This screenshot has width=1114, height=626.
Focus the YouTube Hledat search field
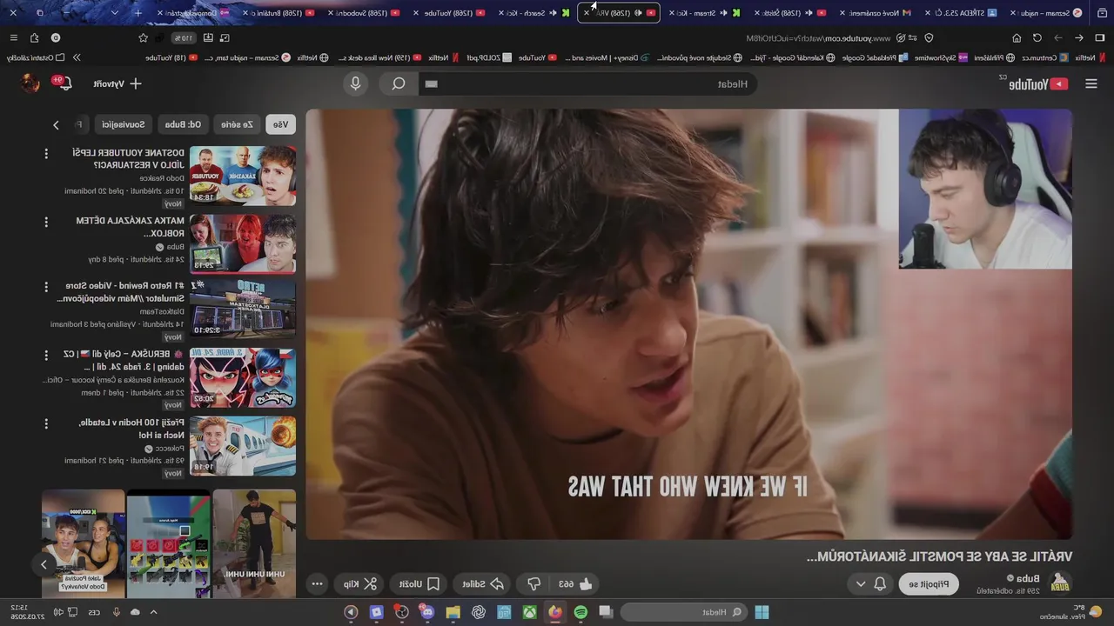click(x=587, y=83)
